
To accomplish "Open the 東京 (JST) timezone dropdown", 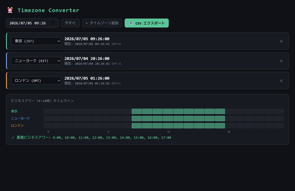I will (x=36, y=41).
